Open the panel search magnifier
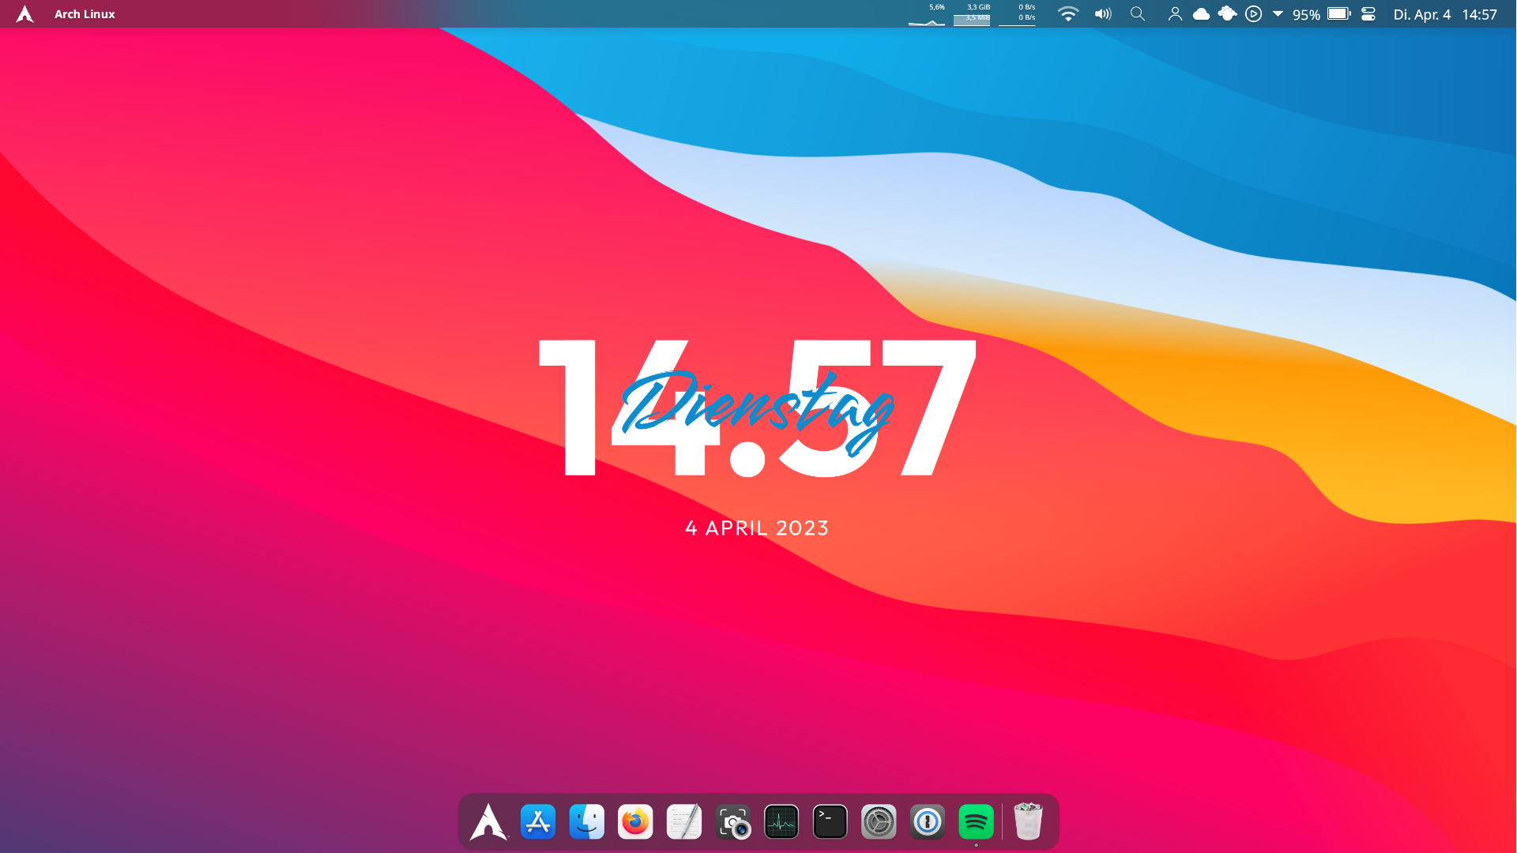The image size is (1517, 853). (1138, 14)
